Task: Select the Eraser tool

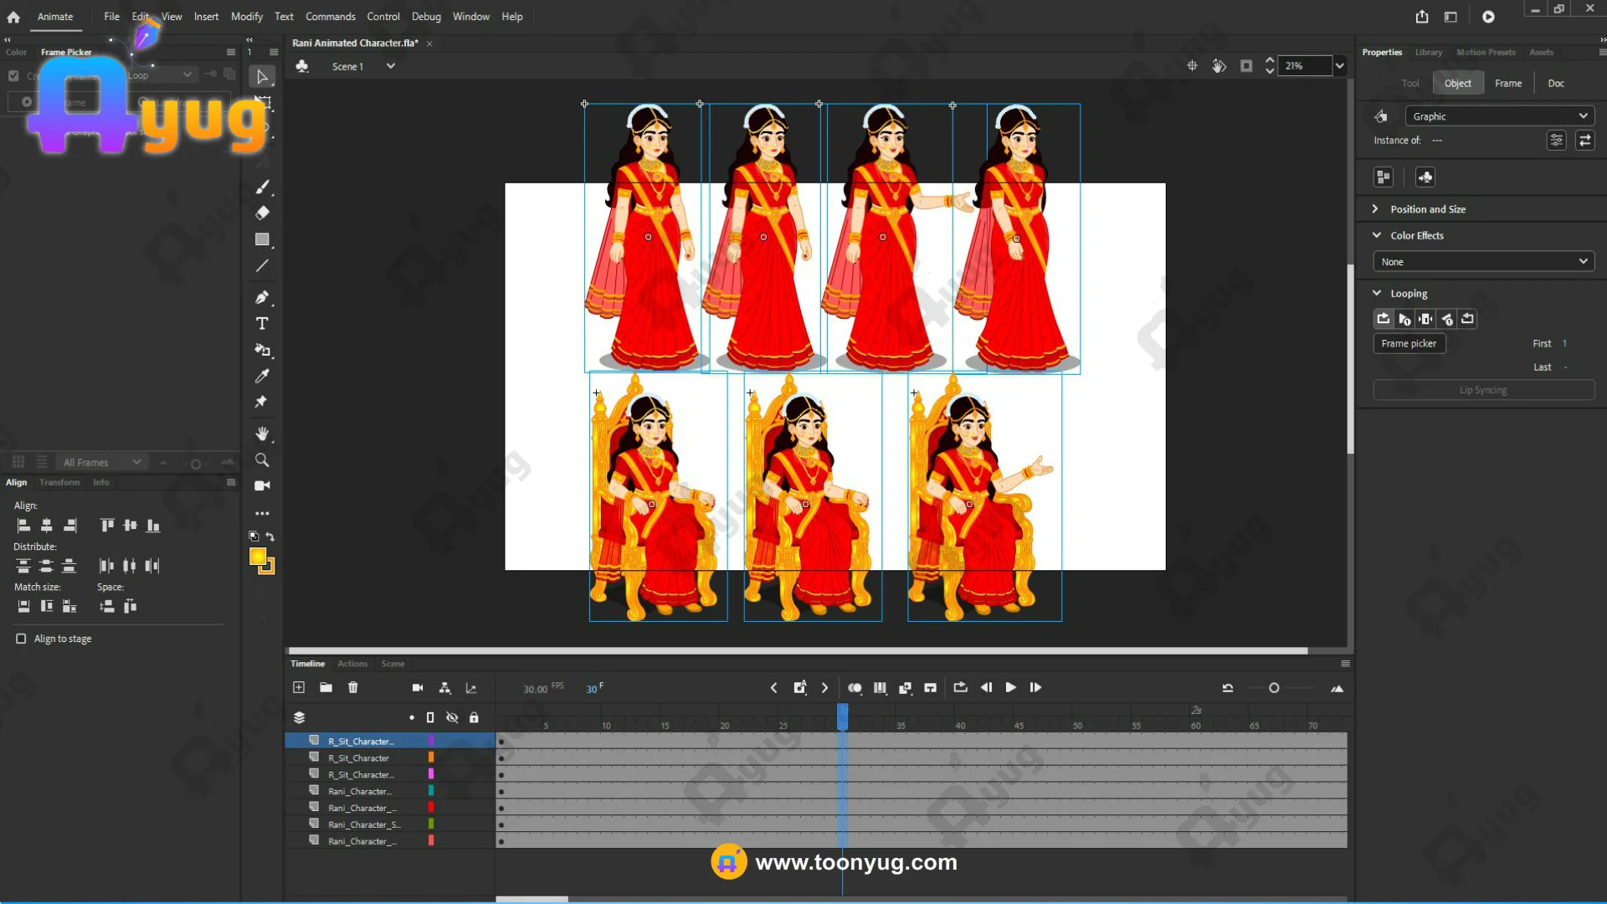Action: coord(262,213)
